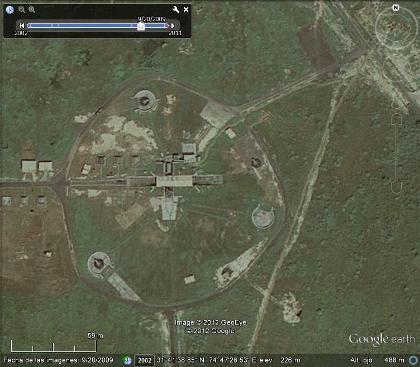Screen dimensions: 420x367
Task: Click the 2011 end year label
Action: tap(175, 33)
